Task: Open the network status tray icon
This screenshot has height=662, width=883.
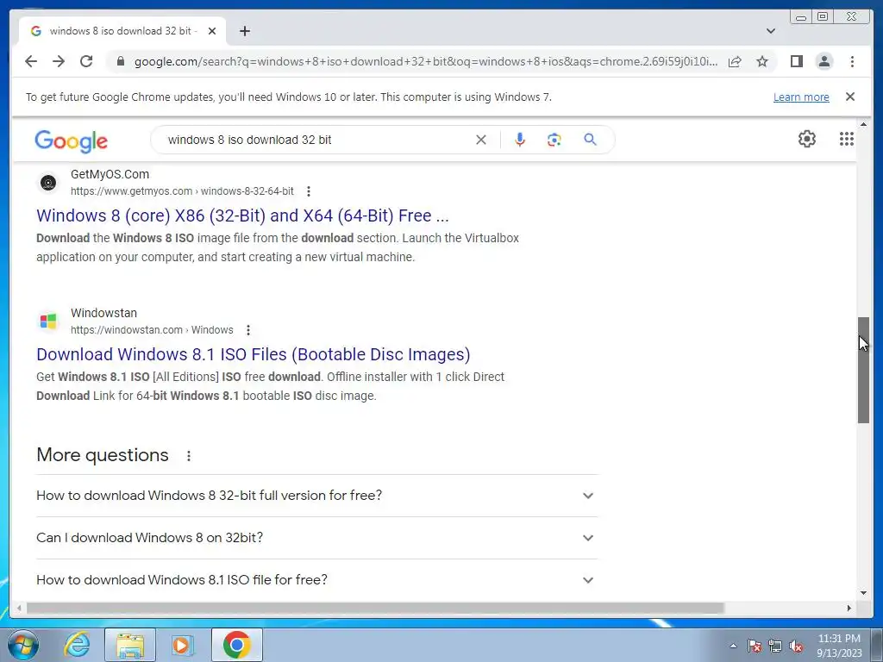Action: (775, 646)
